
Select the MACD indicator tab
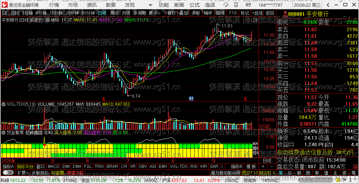point(53,167)
